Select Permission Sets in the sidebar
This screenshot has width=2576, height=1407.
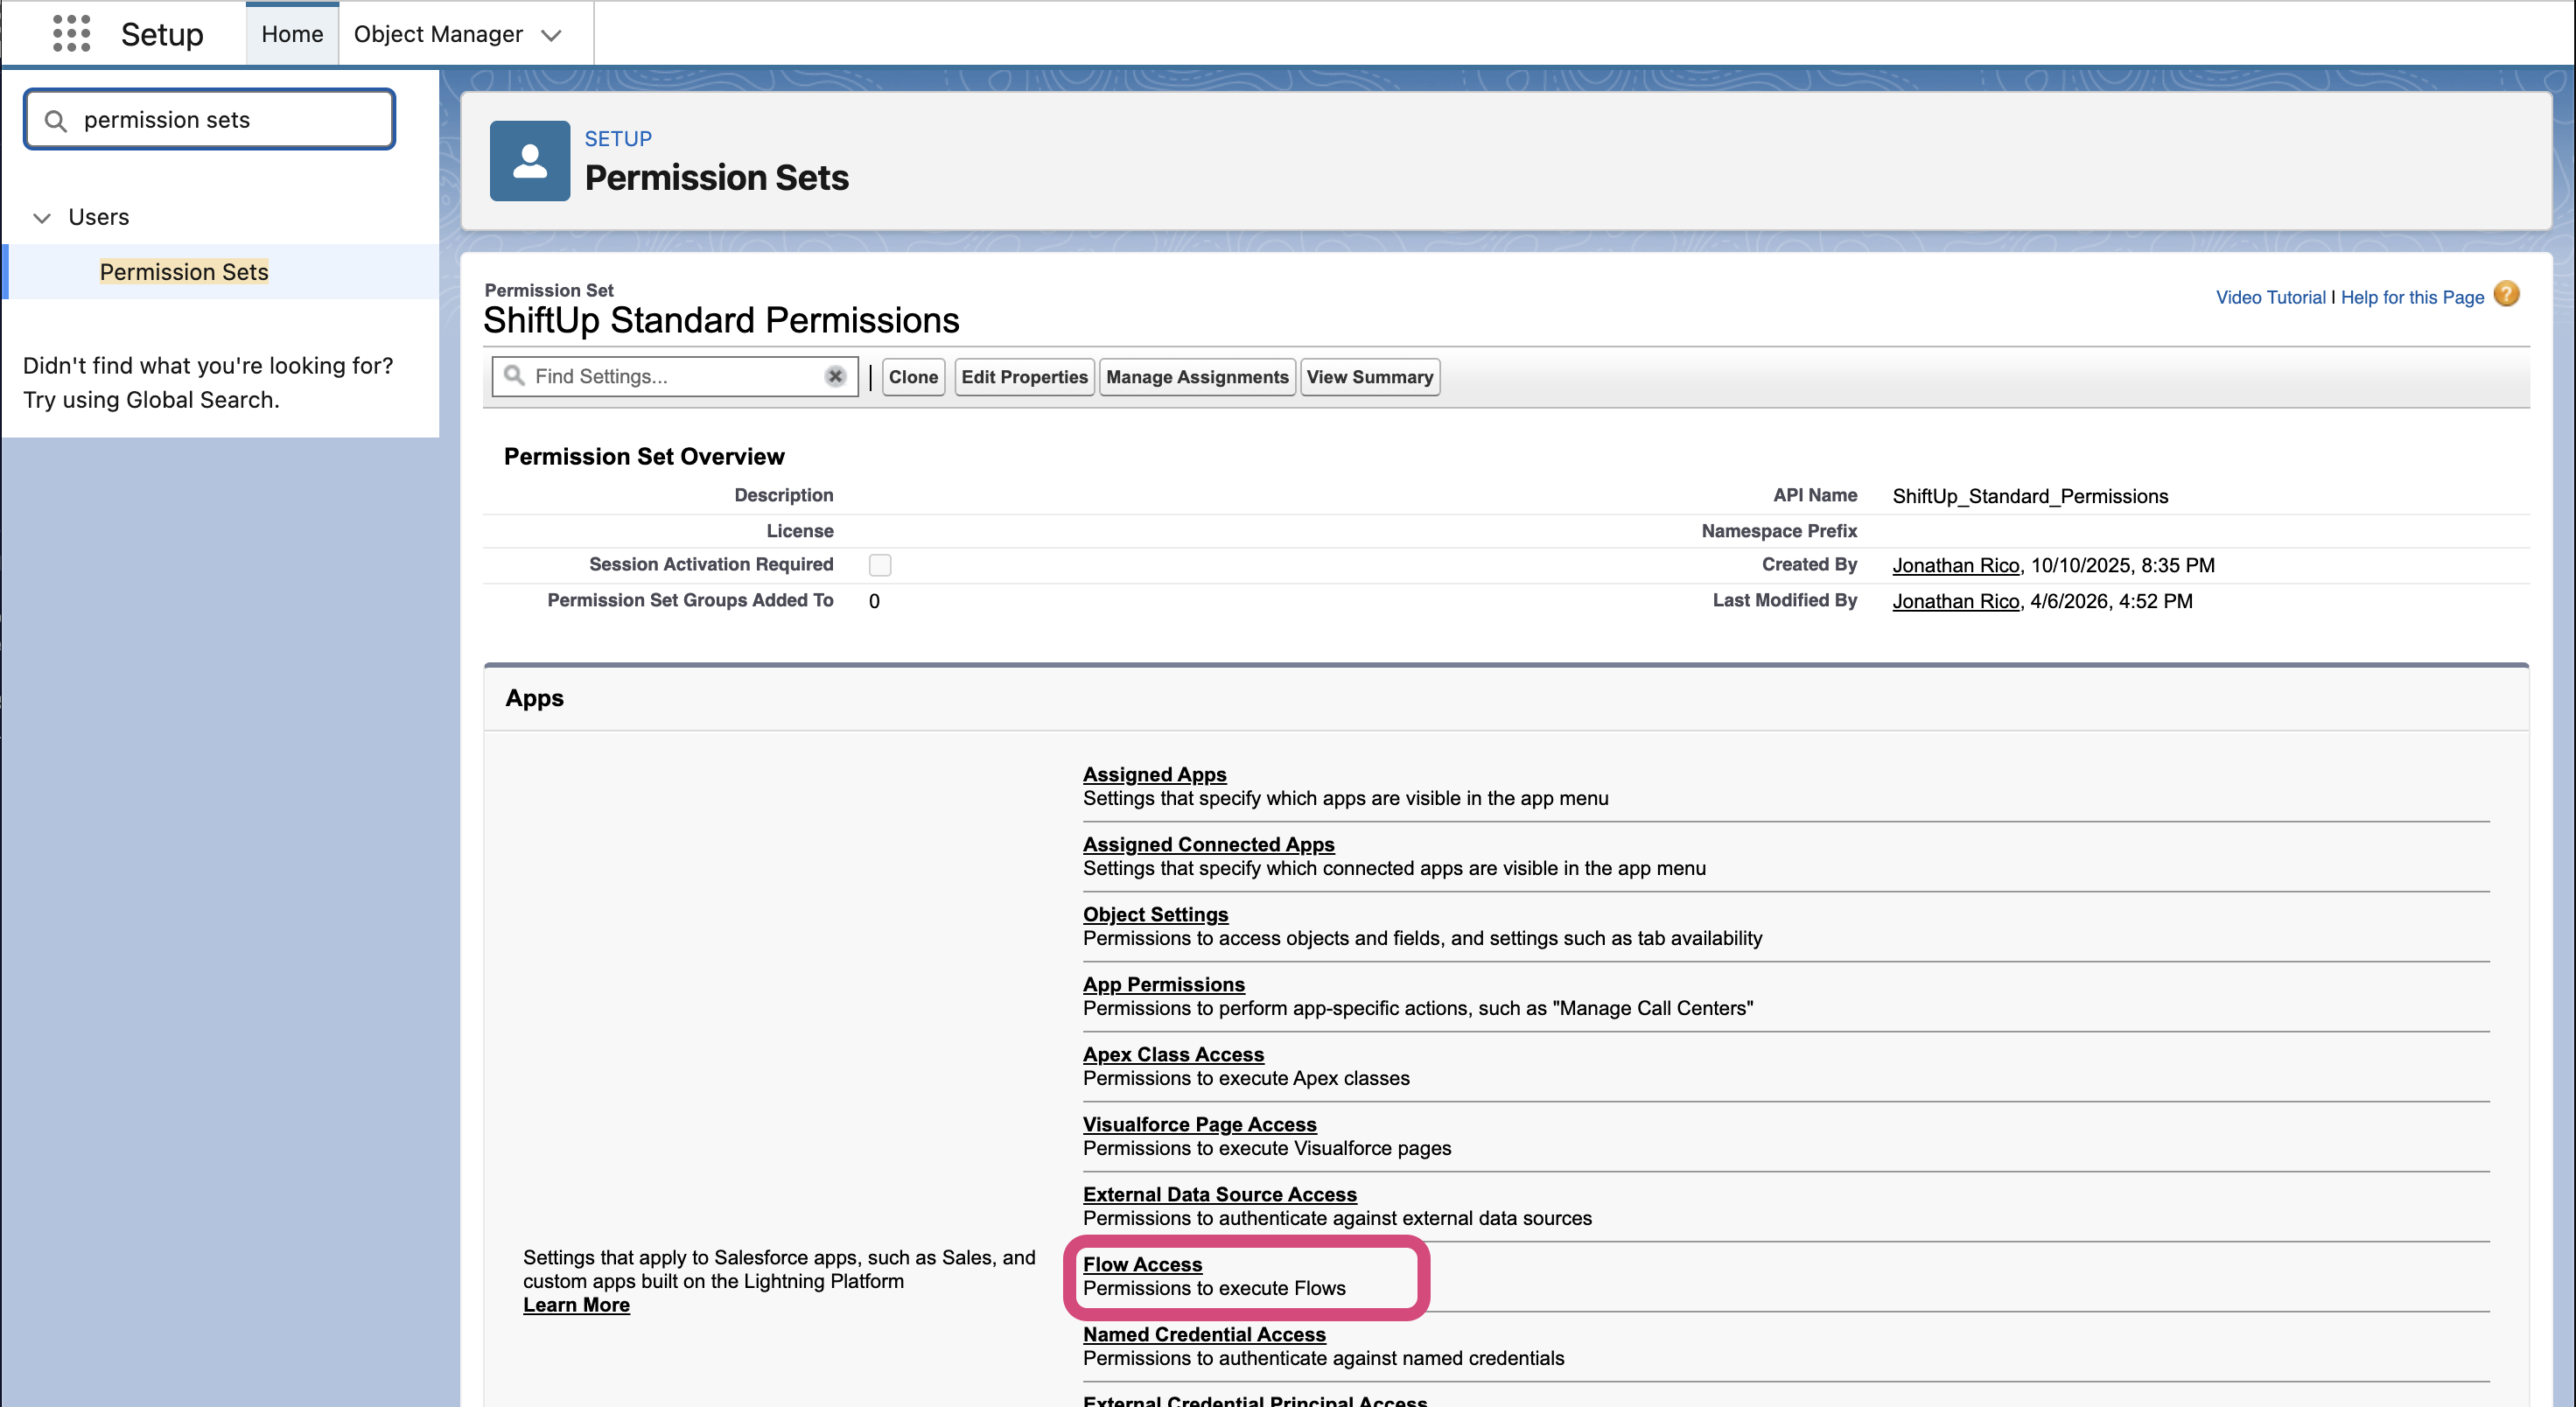click(x=184, y=272)
